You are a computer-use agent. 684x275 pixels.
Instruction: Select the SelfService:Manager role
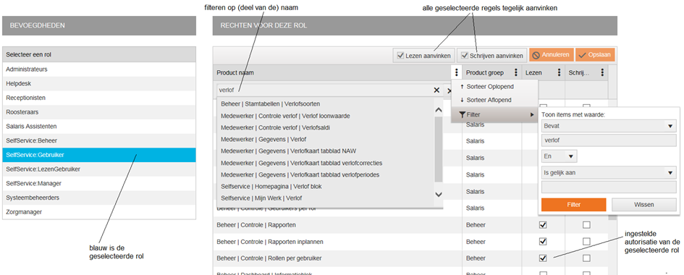[99, 184]
